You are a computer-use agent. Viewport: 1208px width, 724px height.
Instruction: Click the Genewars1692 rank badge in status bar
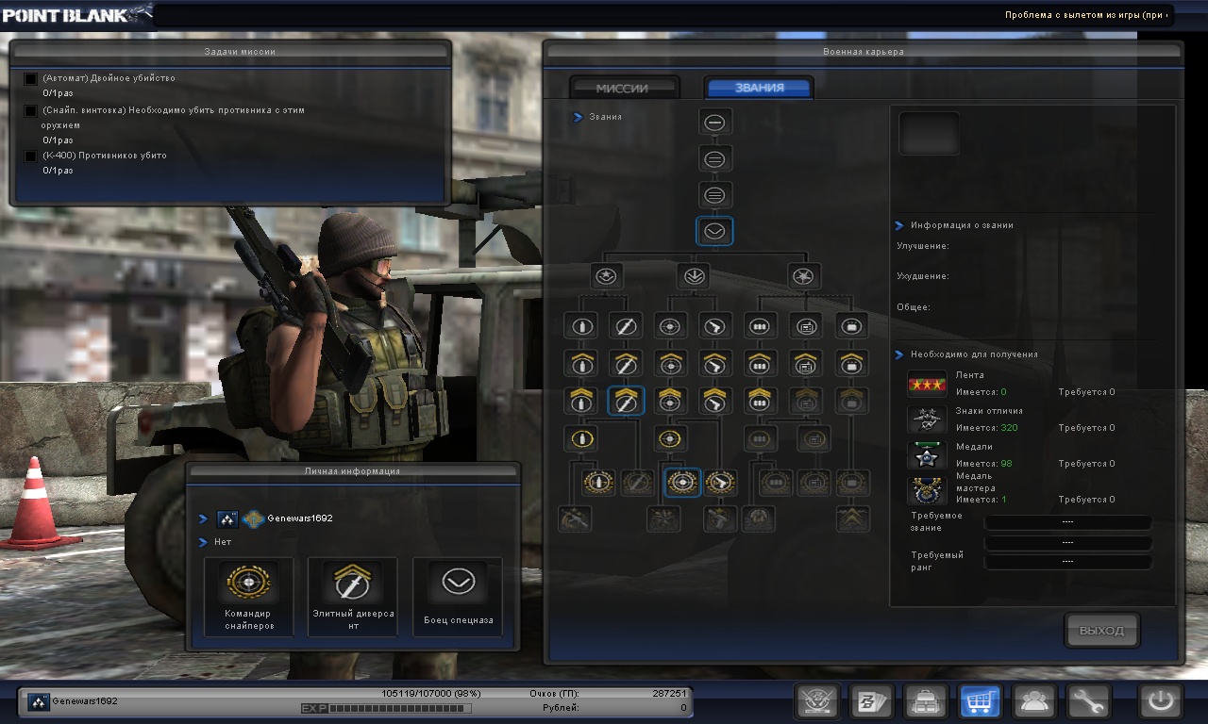[39, 701]
